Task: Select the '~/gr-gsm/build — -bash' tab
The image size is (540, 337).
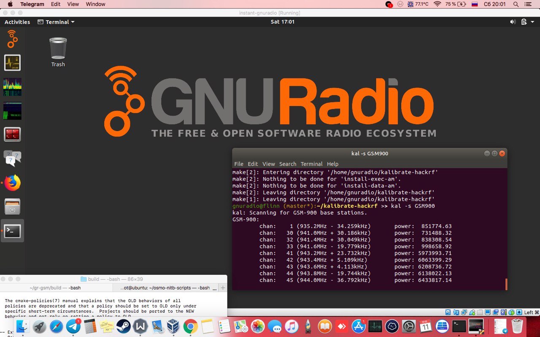Action: pyautogui.click(x=55, y=288)
